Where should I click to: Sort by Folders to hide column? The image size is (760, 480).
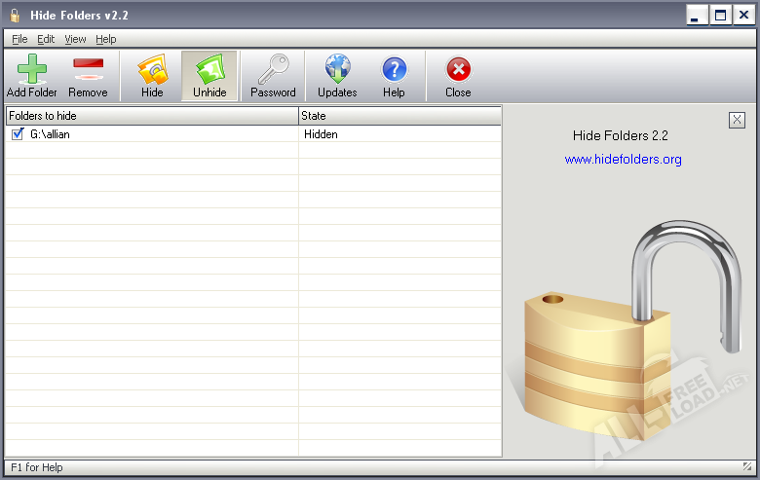tap(151, 116)
